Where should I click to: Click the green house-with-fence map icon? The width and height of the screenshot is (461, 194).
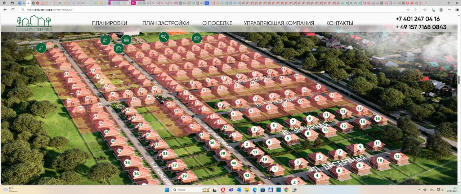point(106,40)
